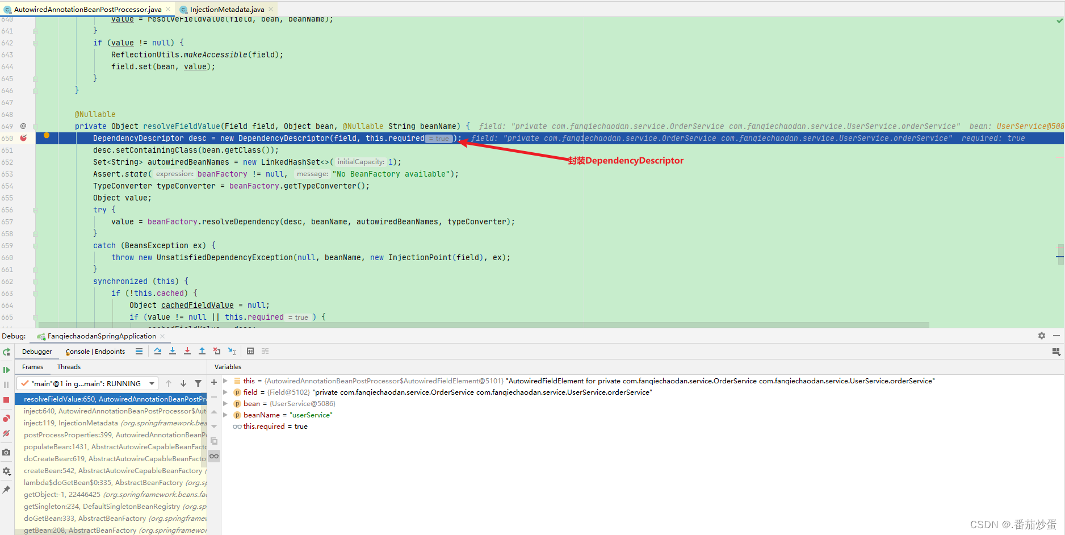The image size is (1065, 535).
Task: Add a new watch with plus icon
Action: [x=214, y=382]
